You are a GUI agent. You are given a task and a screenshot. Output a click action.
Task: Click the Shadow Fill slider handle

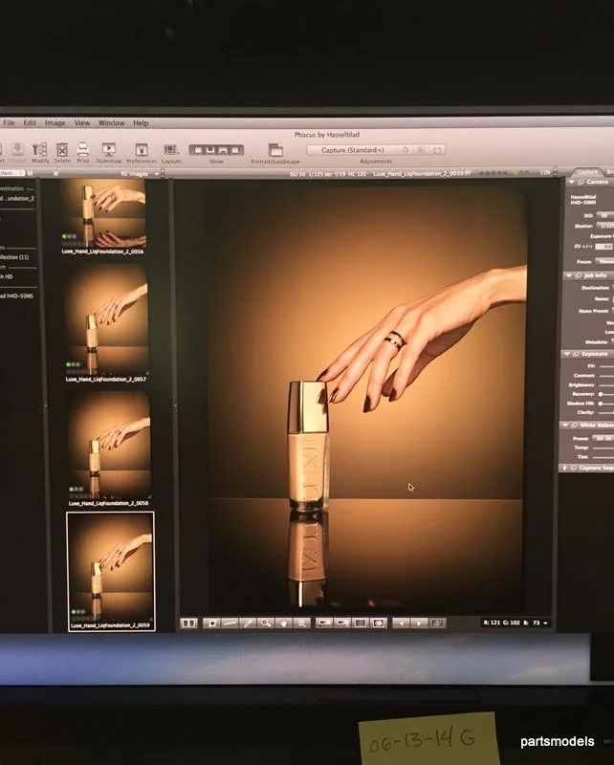pyautogui.click(x=601, y=404)
